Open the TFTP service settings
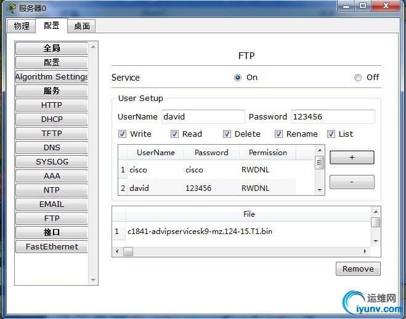The image size is (406, 319). 52,133
